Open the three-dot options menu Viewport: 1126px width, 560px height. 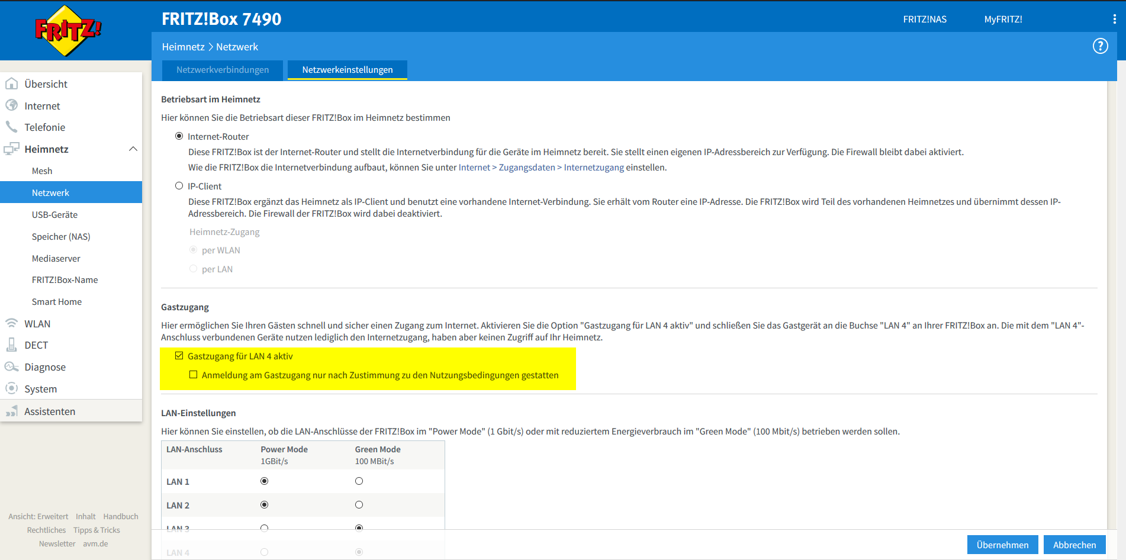click(1114, 19)
